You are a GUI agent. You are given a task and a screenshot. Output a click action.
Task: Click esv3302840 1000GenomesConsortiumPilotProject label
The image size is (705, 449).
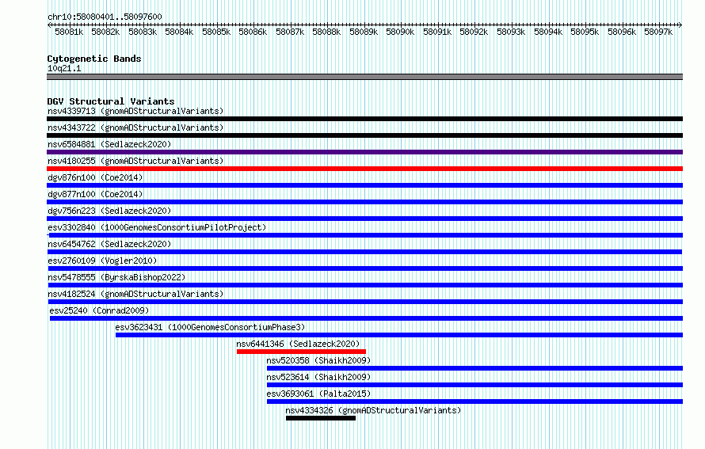point(157,227)
